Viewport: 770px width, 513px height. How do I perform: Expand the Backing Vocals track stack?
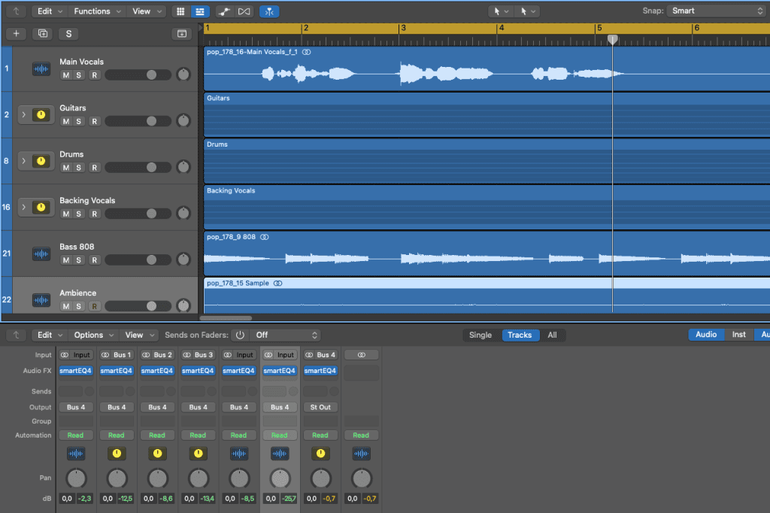click(x=24, y=206)
